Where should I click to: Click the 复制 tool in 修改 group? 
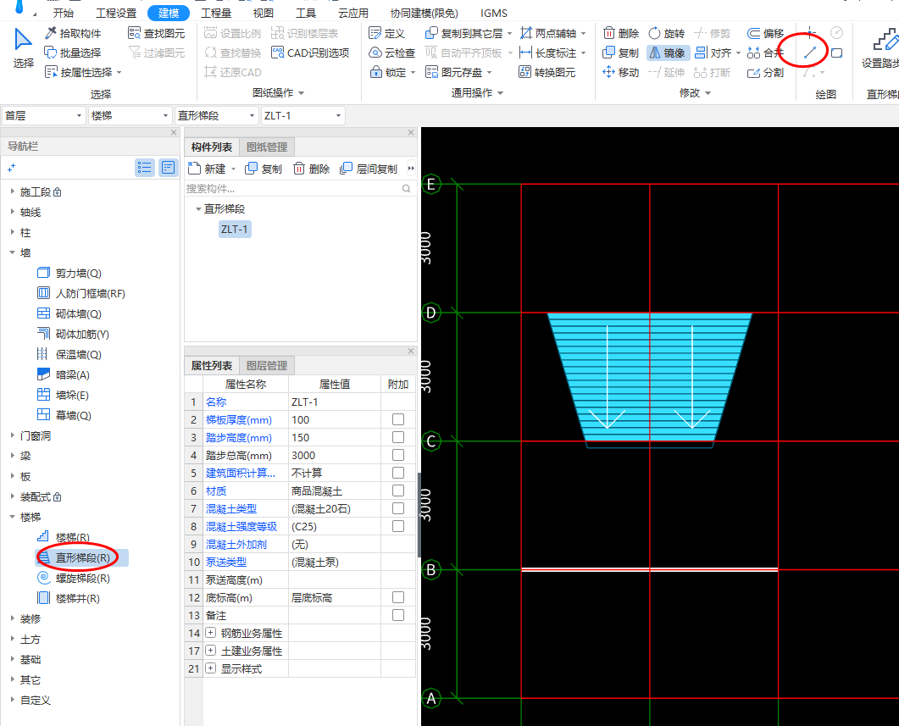click(x=621, y=53)
